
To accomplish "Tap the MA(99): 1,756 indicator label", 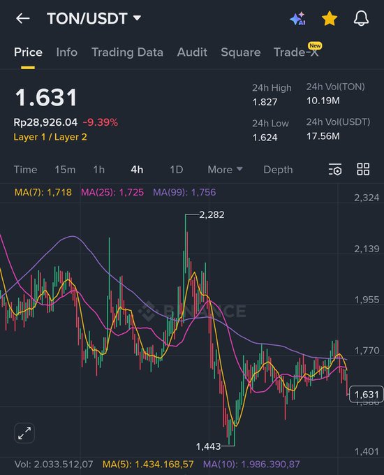I will (x=184, y=192).
